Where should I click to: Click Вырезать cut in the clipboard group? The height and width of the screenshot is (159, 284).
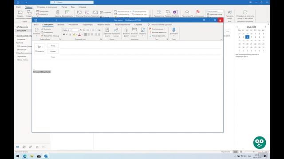(46, 29)
